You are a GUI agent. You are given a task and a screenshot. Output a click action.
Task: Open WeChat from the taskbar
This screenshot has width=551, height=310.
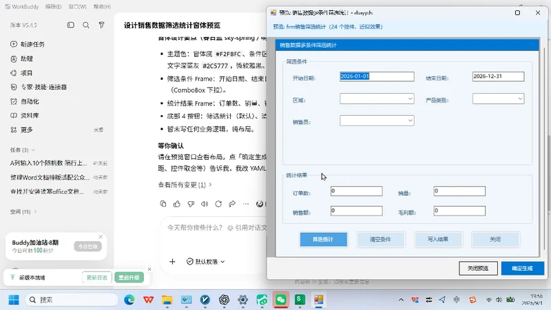pyautogui.click(x=280, y=300)
